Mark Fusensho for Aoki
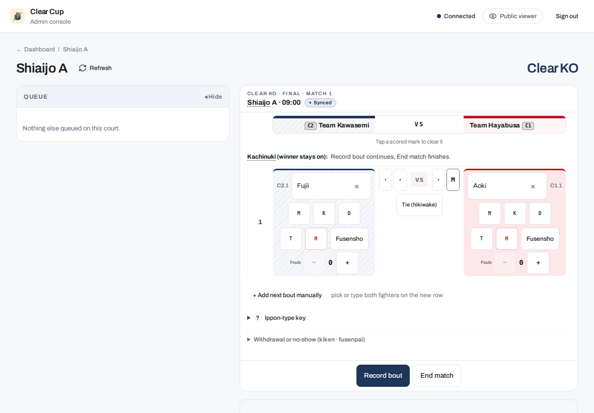 pyautogui.click(x=540, y=239)
